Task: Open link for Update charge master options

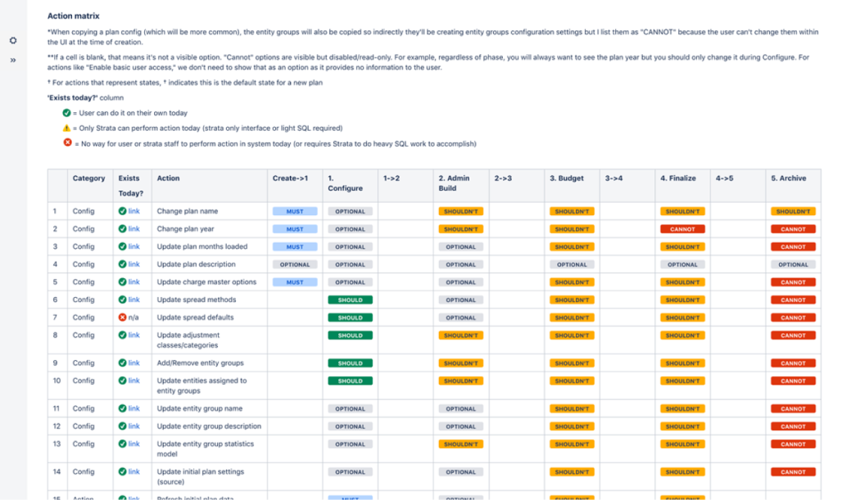Action: 134,282
